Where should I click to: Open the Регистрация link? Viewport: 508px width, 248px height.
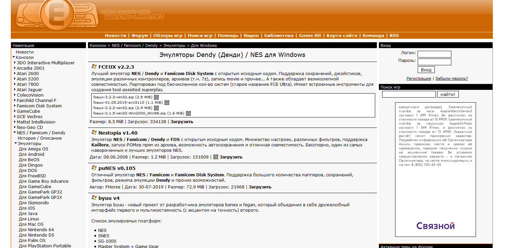pos(419,78)
